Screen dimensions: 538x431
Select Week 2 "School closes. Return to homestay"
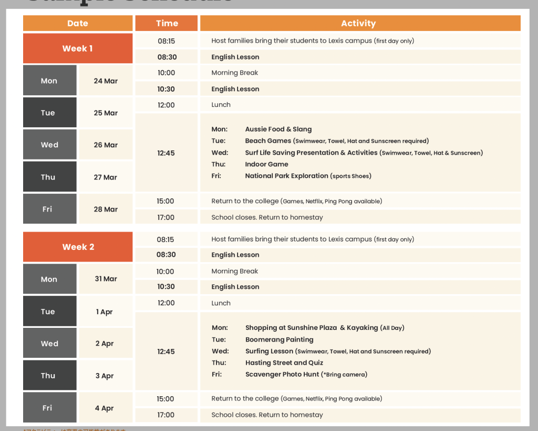(x=267, y=415)
